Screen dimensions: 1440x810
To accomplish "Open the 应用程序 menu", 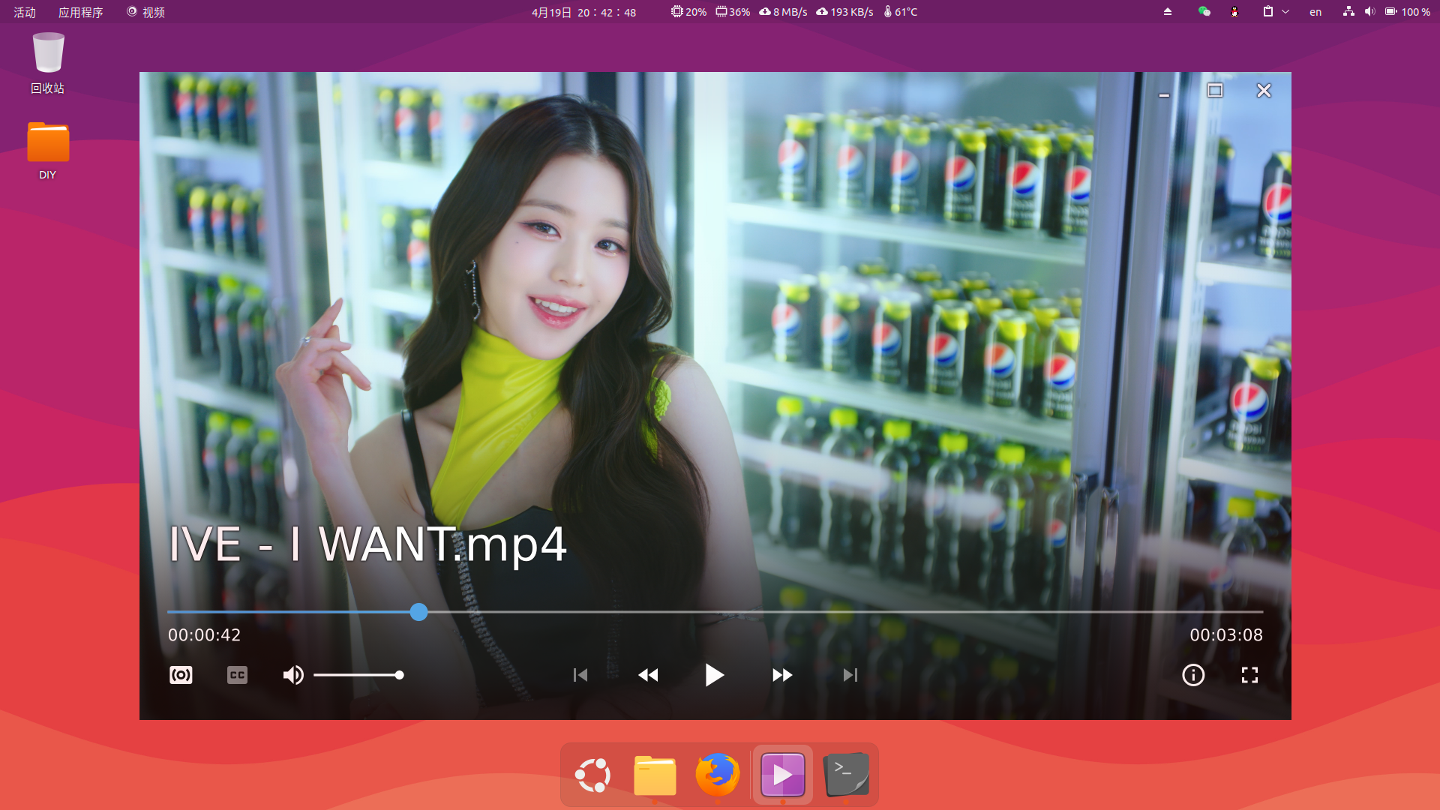I will click(x=82, y=12).
